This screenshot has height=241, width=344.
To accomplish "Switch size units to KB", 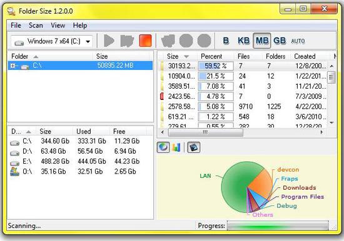I will [243, 41].
